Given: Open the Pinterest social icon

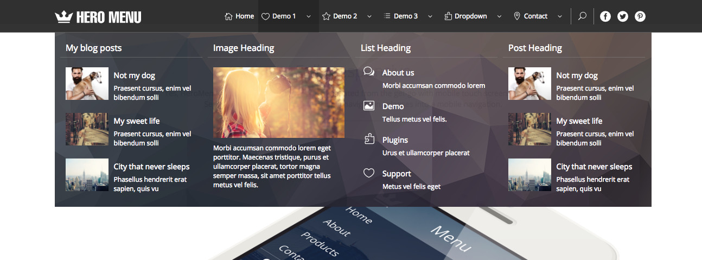Looking at the screenshot, I should tap(640, 16).
